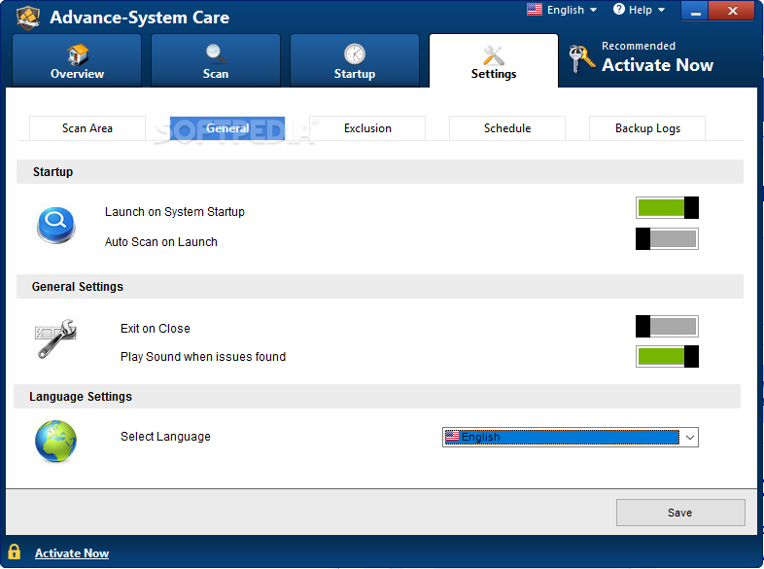Click the Launch on System Startup label
The image size is (764, 569).
174,212
